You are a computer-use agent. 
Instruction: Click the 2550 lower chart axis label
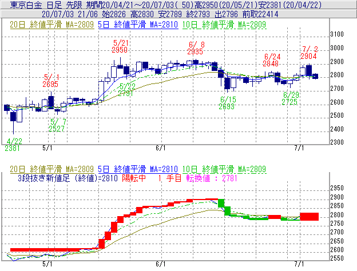pyautogui.click(x=337, y=258)
